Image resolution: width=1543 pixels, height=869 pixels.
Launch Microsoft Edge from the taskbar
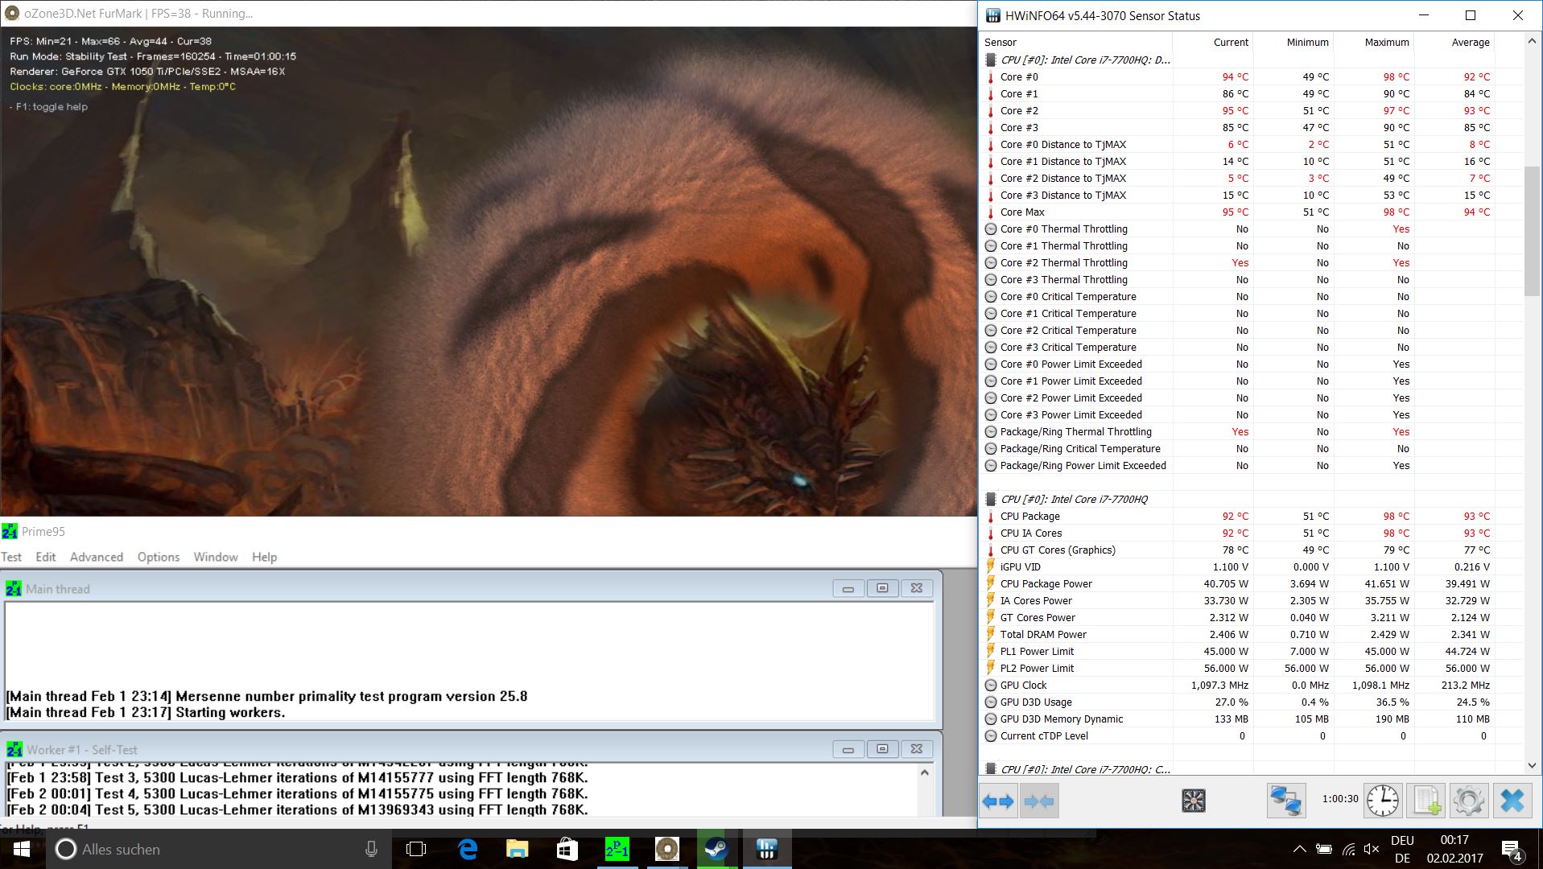coord(468,849)
